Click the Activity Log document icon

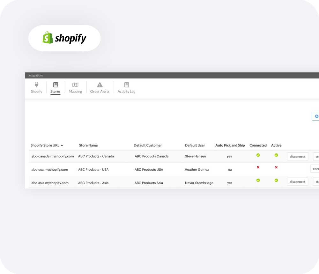(126, 85)
